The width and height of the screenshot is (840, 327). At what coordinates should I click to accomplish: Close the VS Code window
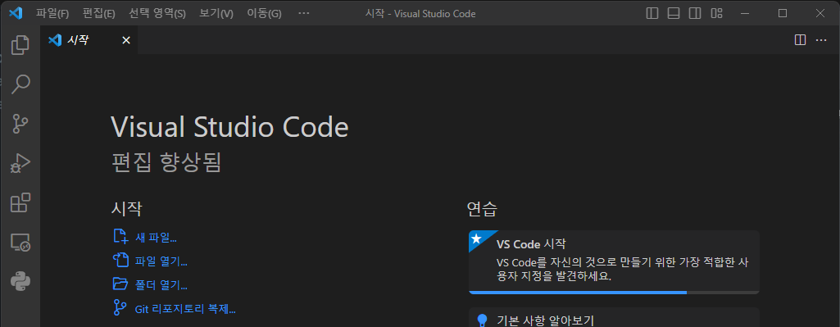point(820,13)
